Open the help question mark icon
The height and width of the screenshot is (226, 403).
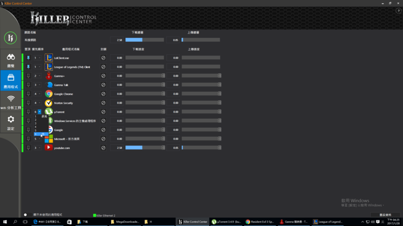click(x=399, y=11)
